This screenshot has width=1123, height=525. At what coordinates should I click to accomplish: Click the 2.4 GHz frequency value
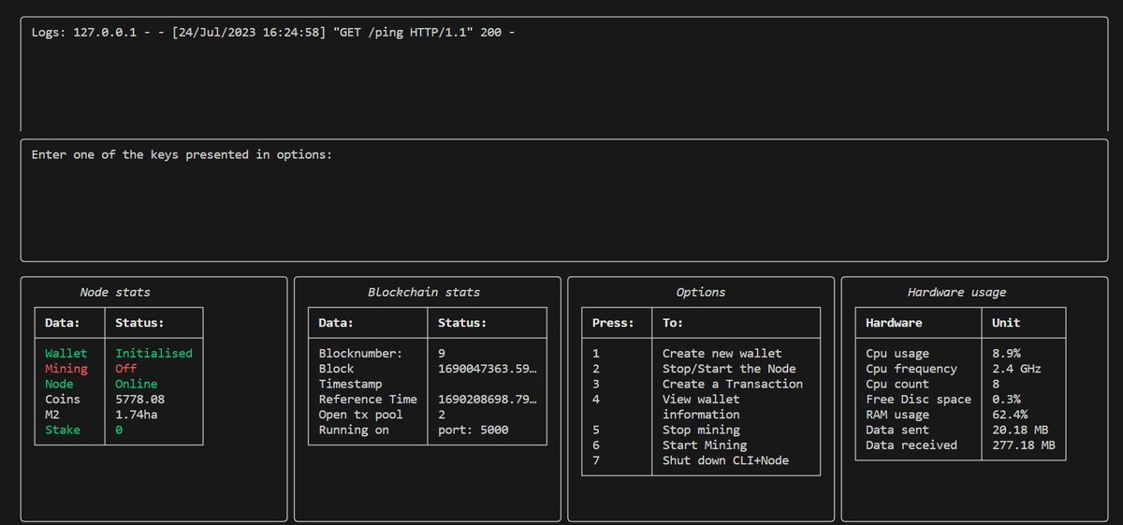point(1017,369)
